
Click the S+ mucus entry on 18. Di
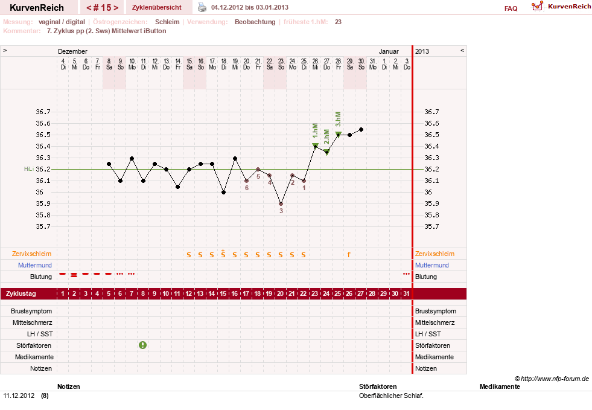tap(223, 254)
